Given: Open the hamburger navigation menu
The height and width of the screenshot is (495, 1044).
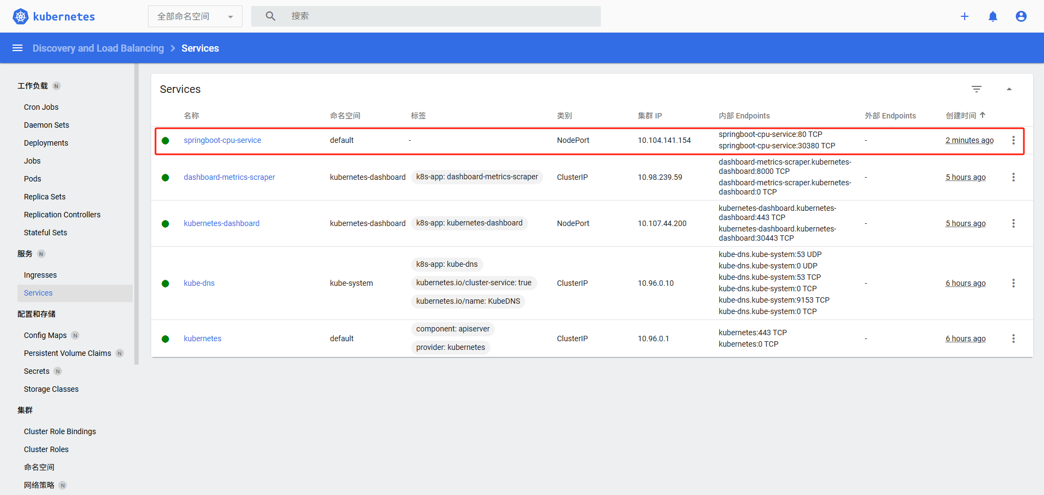Looking at the screenshot, I should point(17,48).
